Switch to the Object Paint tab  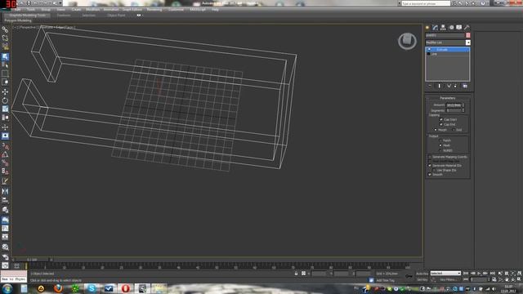116,16
